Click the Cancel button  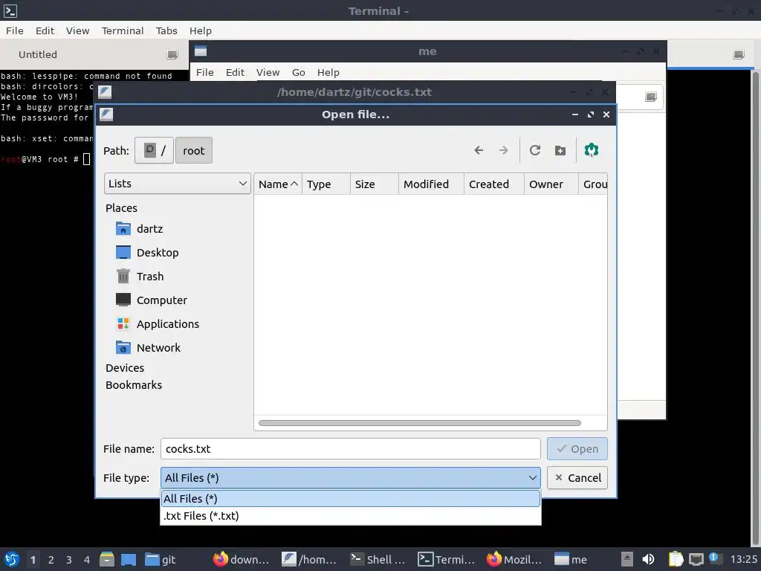tap(577, 478)
